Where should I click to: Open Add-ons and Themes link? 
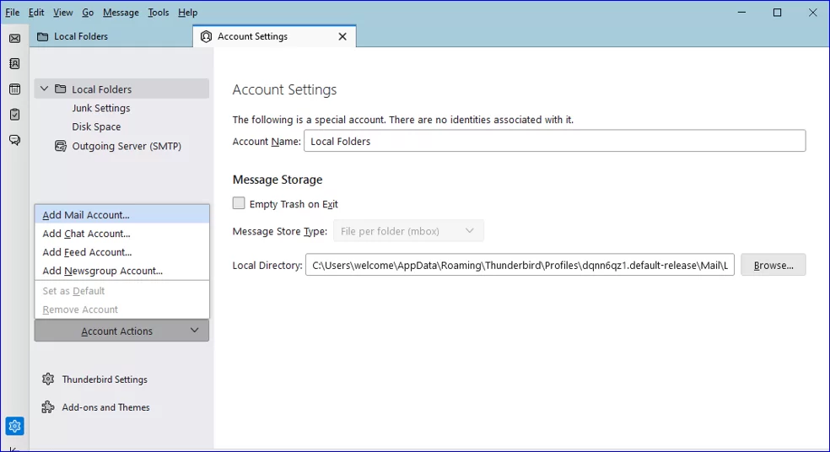(x=106, y=407)
